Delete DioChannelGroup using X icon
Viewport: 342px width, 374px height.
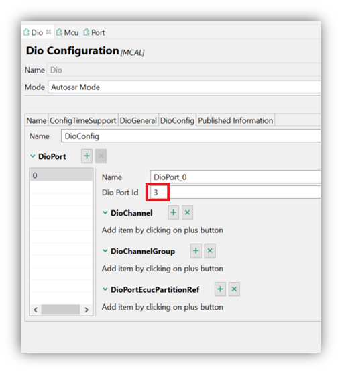[x=210, y=250]
